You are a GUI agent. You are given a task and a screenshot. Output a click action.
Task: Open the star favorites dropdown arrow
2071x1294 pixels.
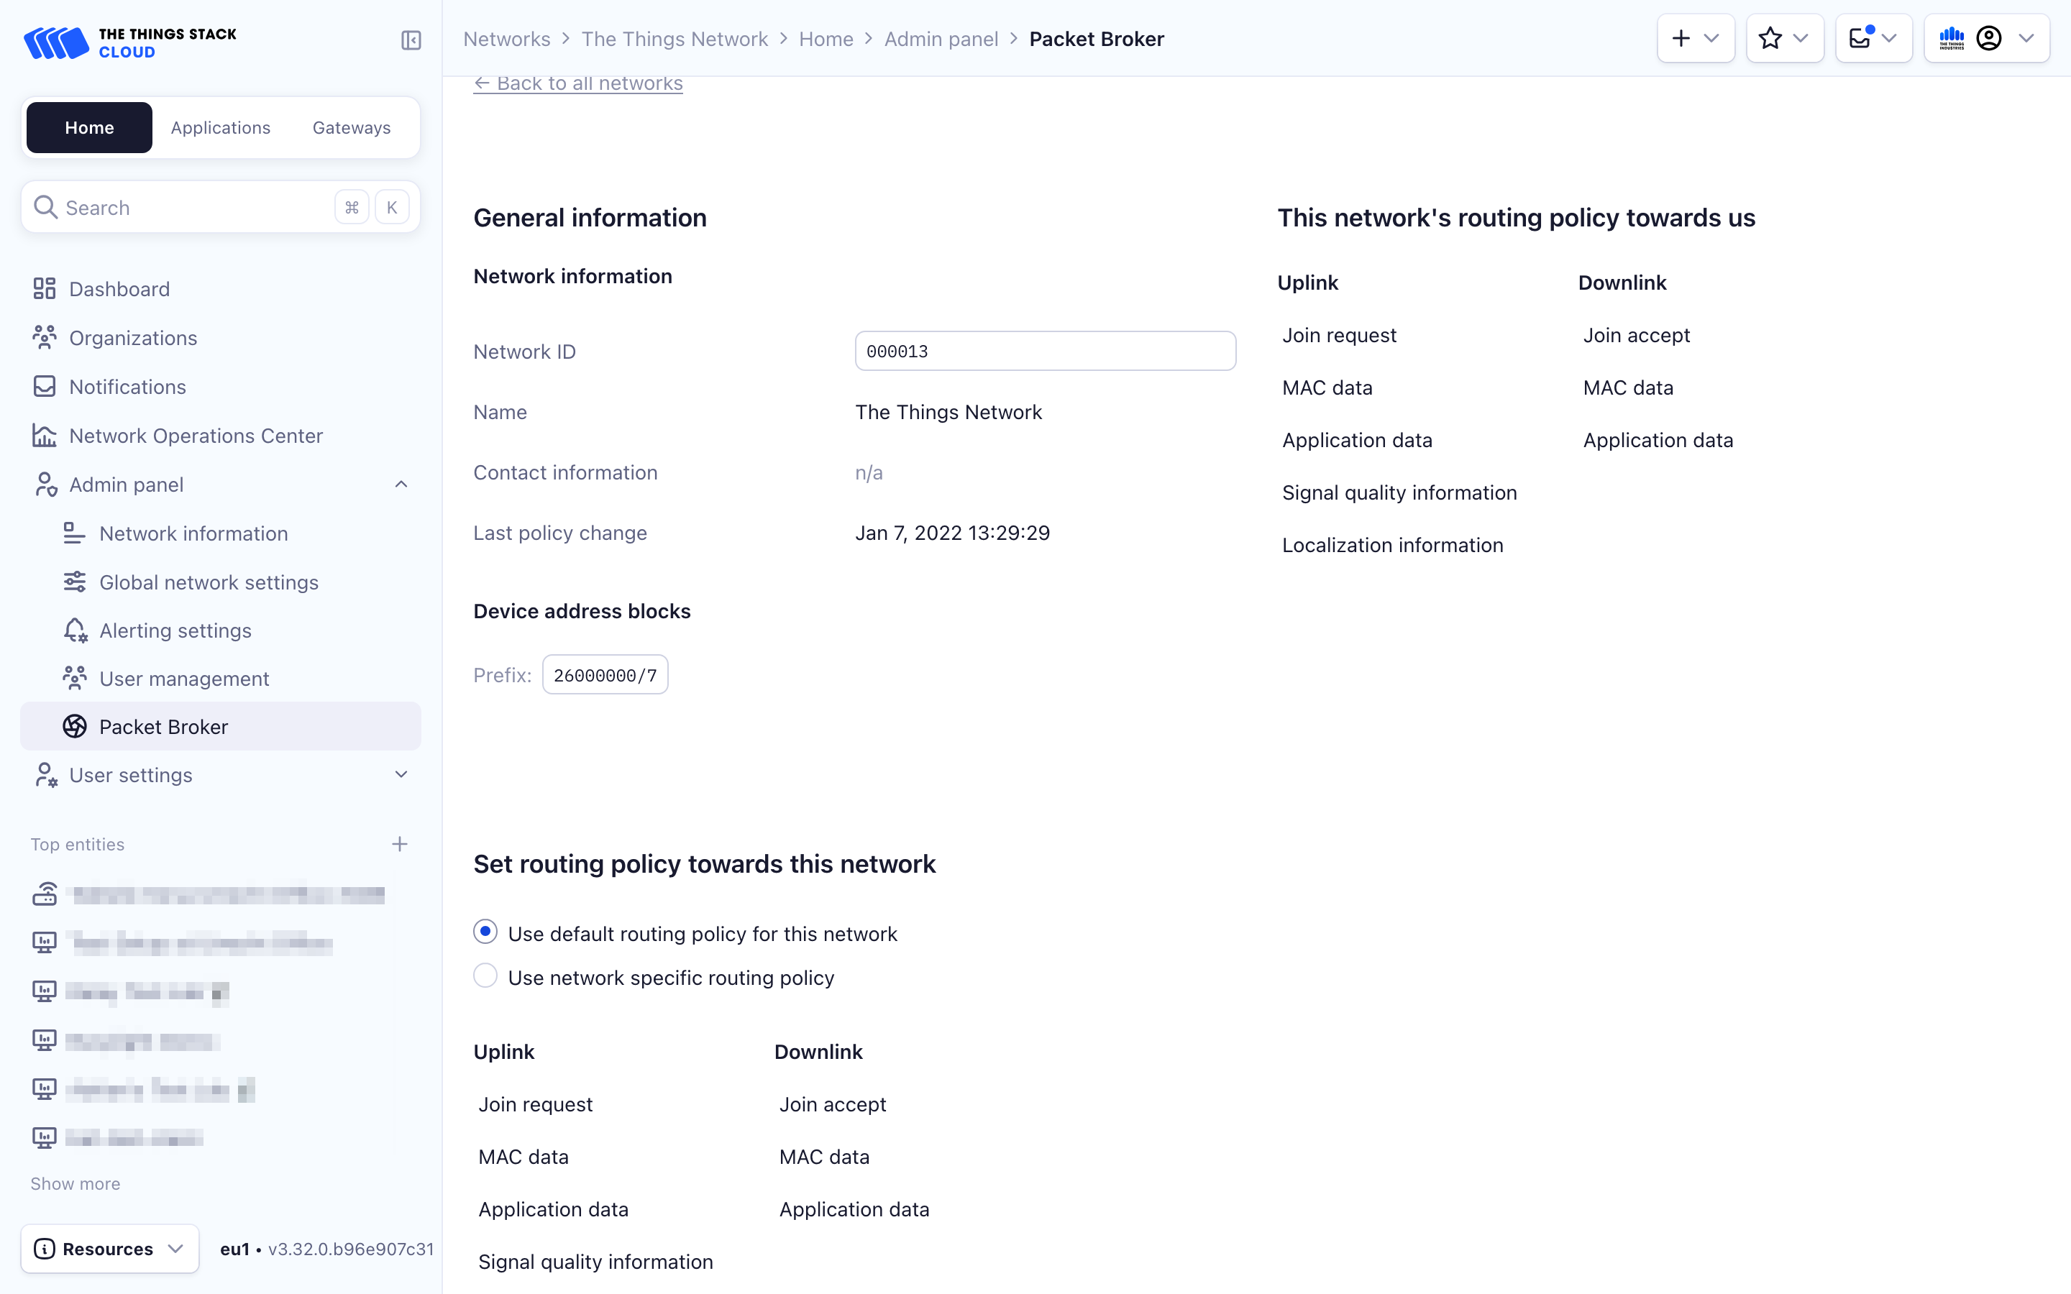click(1802, 37)
